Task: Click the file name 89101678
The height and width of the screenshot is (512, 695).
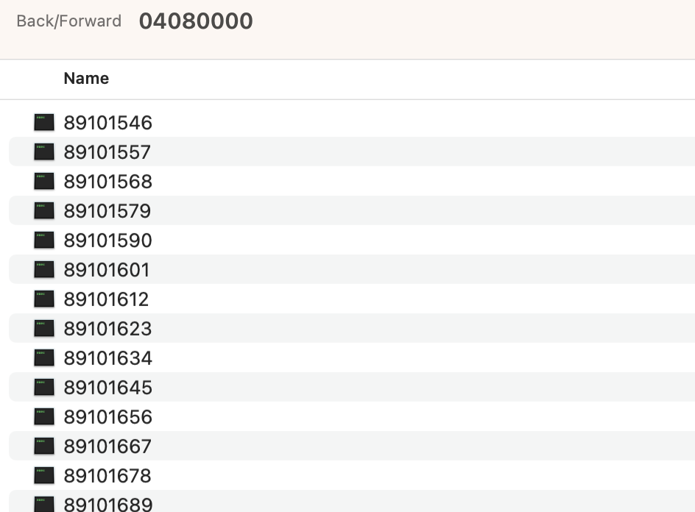Action: (x=107, y=476)
